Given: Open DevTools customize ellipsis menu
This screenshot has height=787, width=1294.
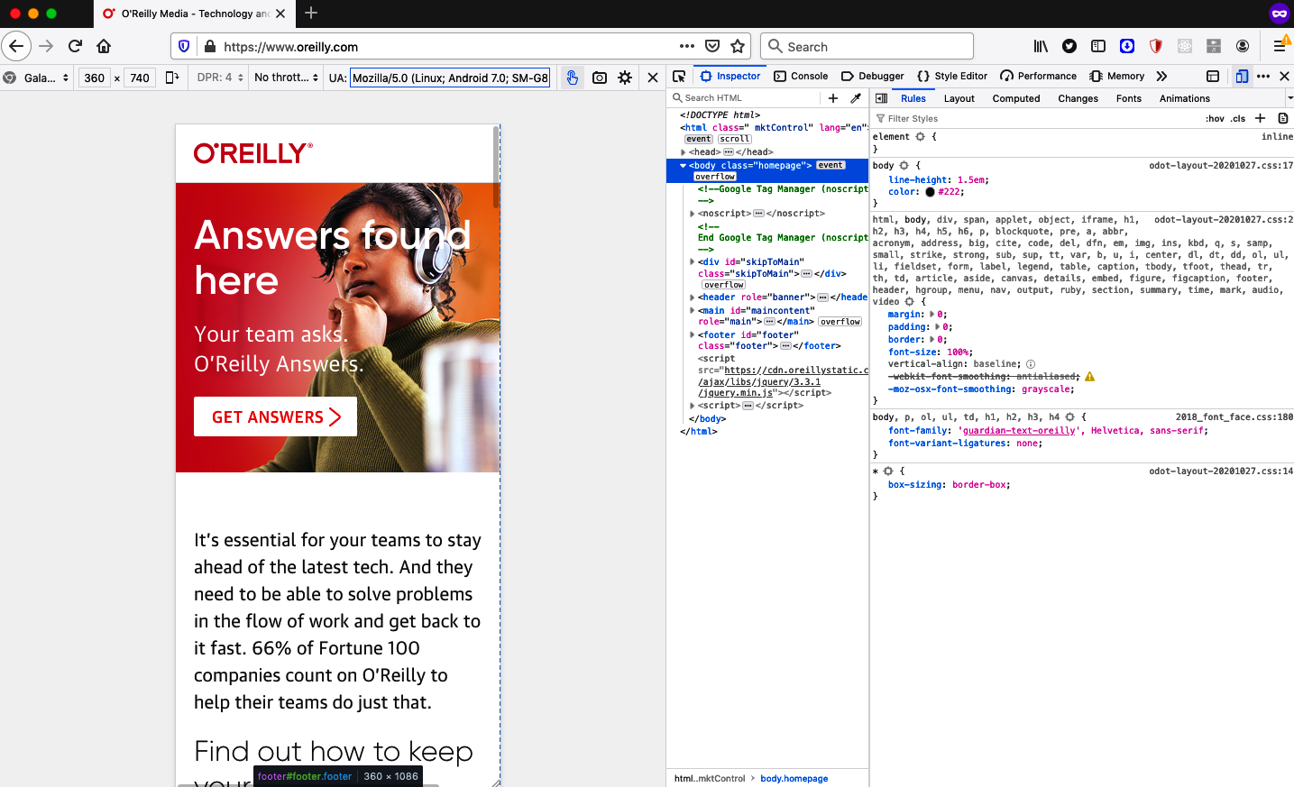Looking at the screenshot, I should pyautogui.click(x=1263, y=77).
